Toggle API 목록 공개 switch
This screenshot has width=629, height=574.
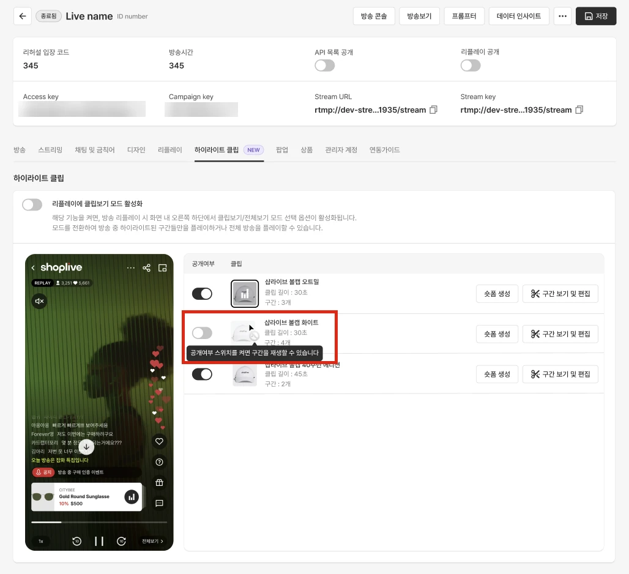[324, 65]
